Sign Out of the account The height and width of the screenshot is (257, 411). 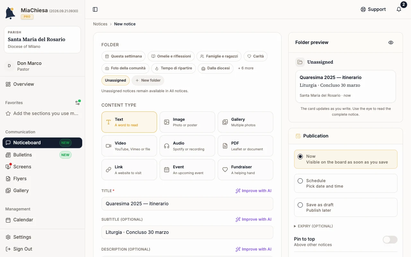click(x=42, y=249)
